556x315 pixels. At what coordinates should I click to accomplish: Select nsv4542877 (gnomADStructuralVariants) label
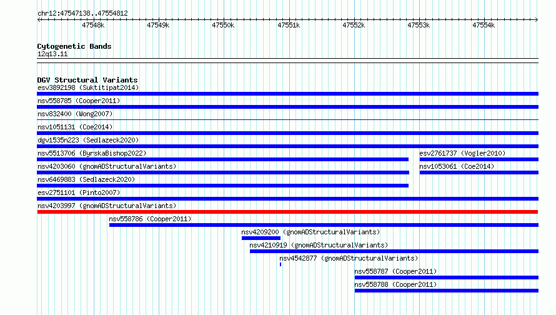tap(349, 258)
